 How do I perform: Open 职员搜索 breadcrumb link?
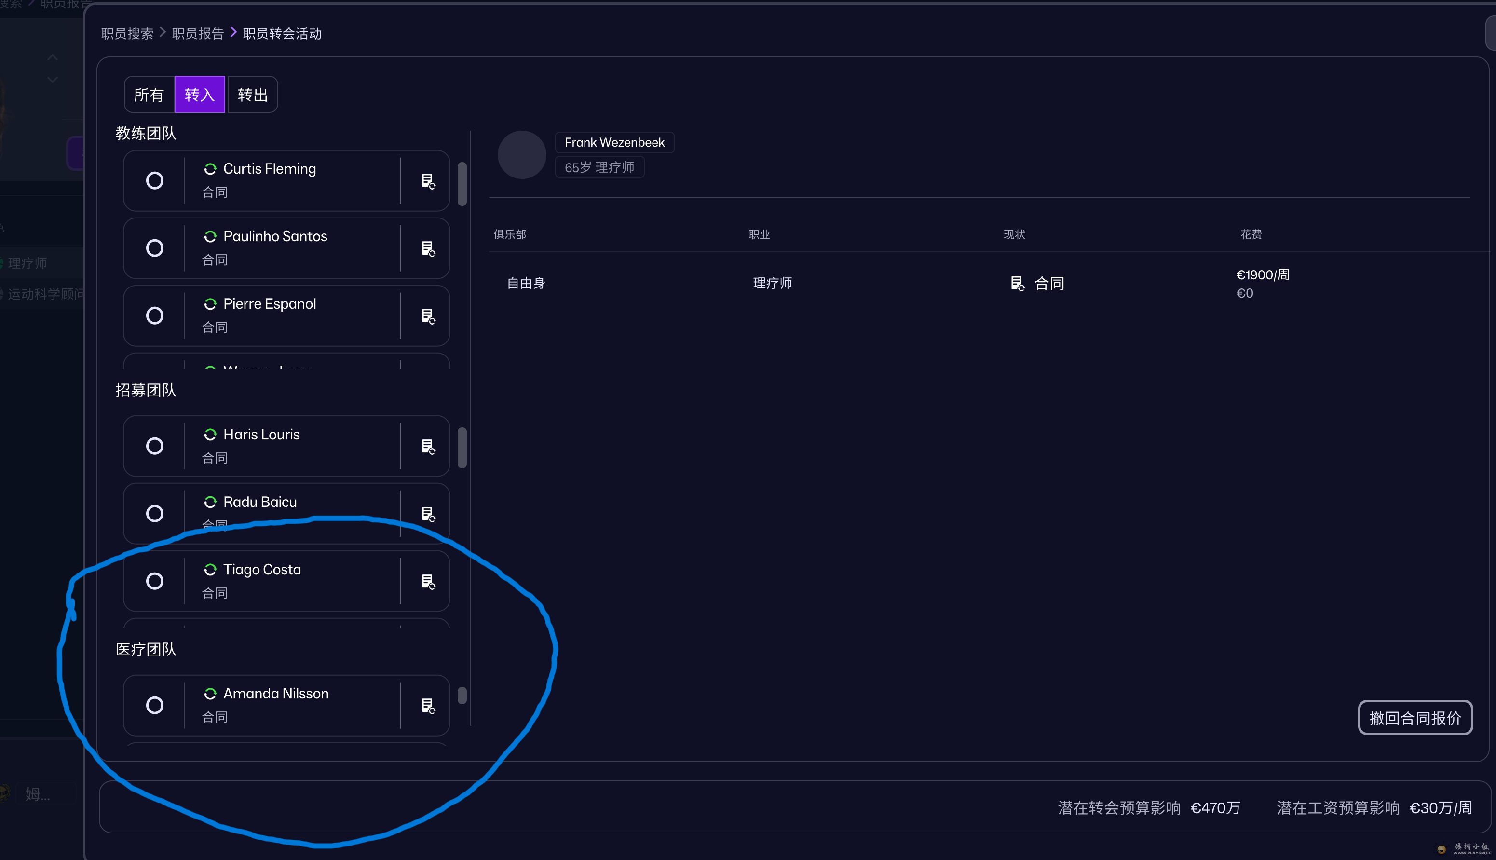tap(127, 34)
